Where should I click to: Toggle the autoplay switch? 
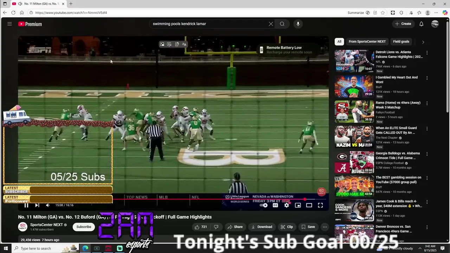tap(264, 205)
